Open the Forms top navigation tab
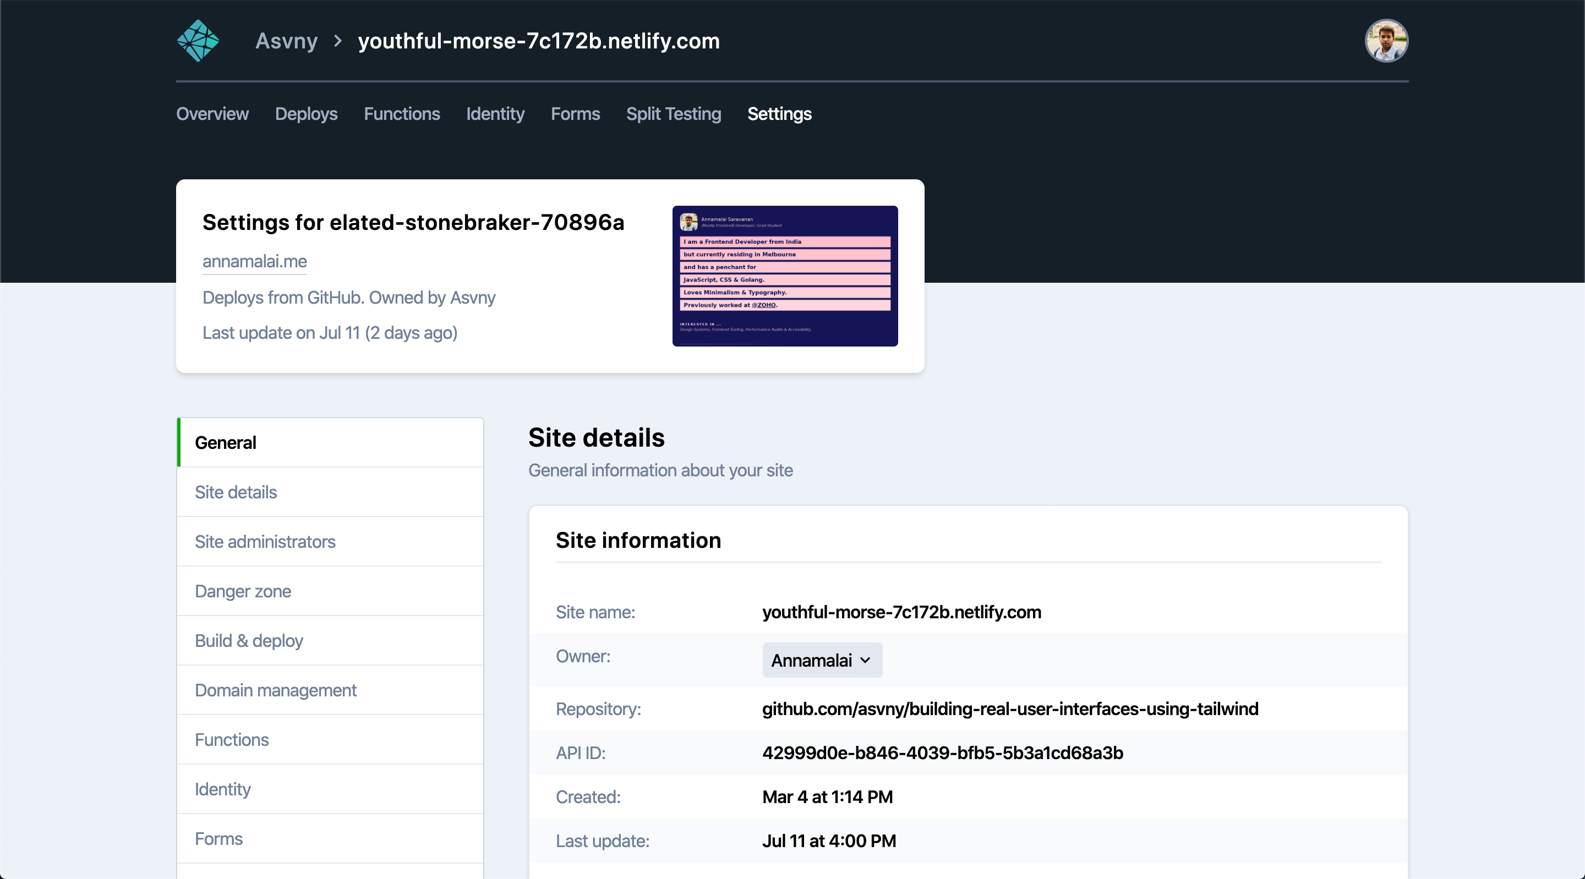 575,114
